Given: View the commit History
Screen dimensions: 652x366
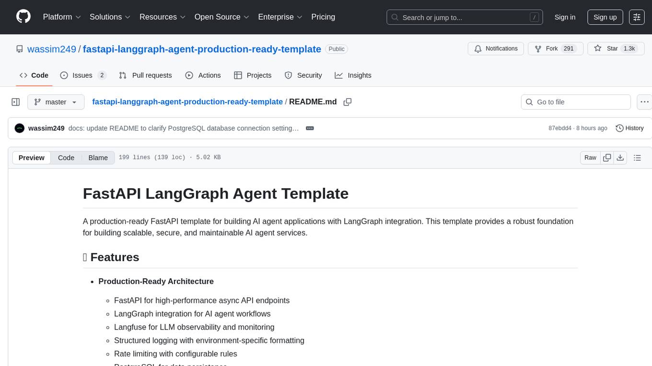Looking at the screenshot, I should click(629, 128).
